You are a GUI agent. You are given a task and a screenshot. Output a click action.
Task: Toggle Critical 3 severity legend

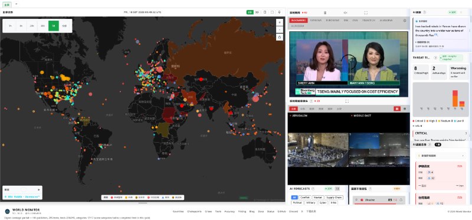(419, 121)
